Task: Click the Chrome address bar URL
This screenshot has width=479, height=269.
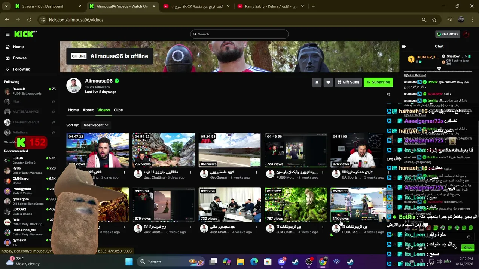Action: click(76, 20)
